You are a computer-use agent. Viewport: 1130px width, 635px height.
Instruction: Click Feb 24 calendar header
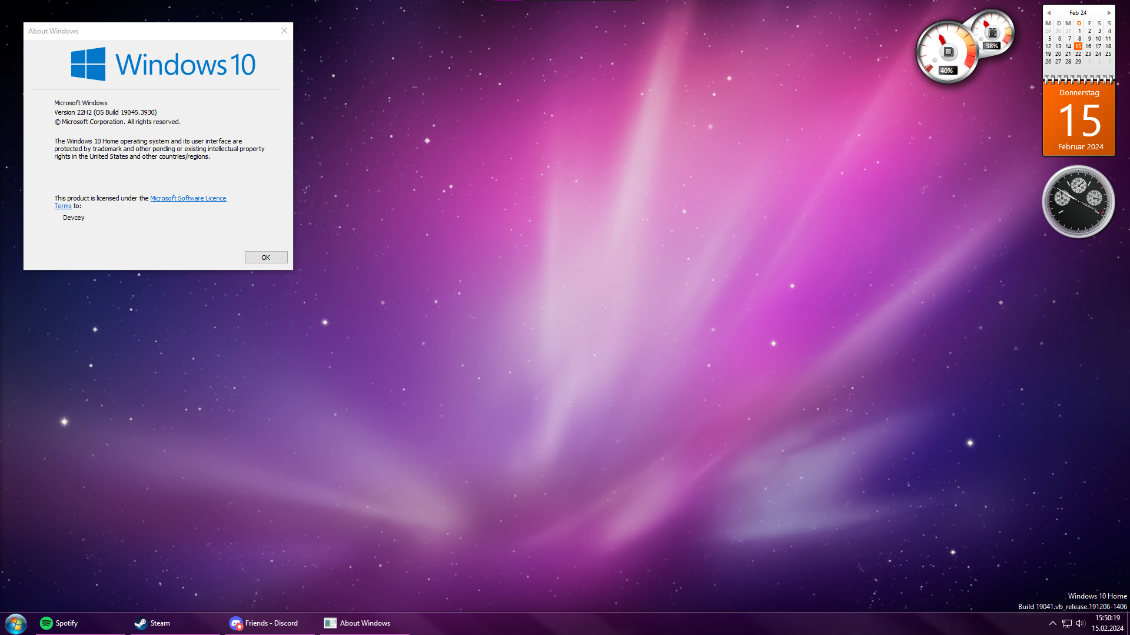(1078, 12)
